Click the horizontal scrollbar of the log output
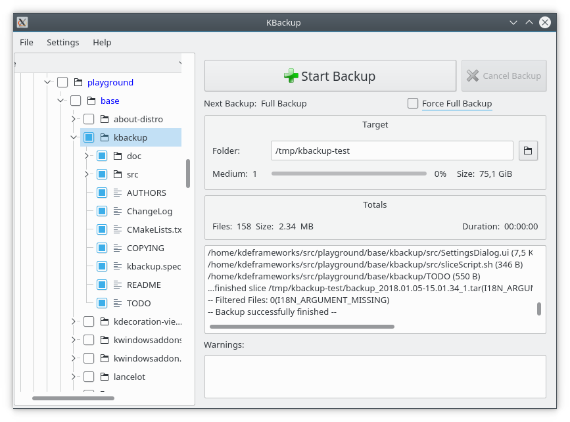Viewport: 570px width, 422px height. (x=302, y=326)
